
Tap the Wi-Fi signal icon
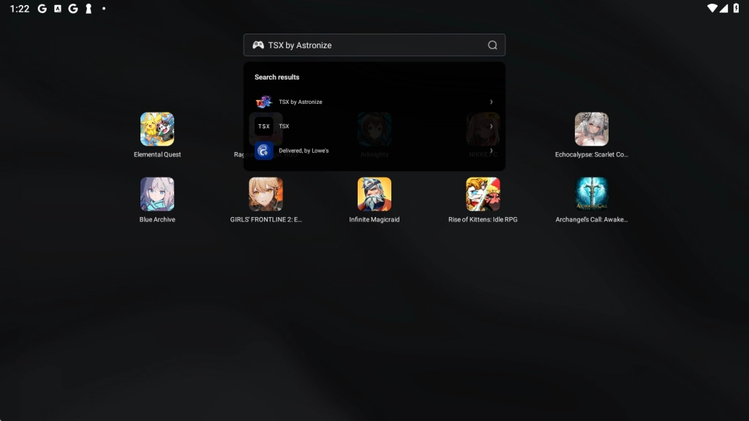tap(712, 8)
